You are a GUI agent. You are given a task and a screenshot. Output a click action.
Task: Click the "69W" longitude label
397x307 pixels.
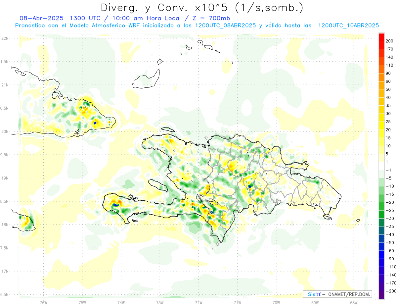[315, 302]
